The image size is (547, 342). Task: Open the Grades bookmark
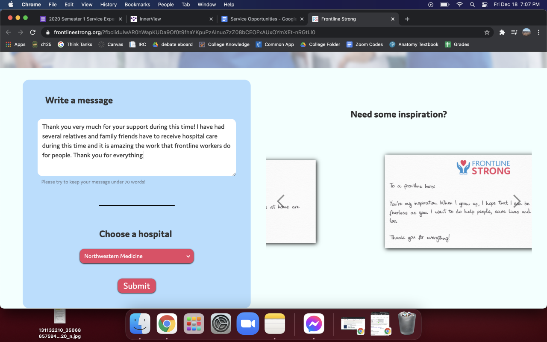point(457,44)
